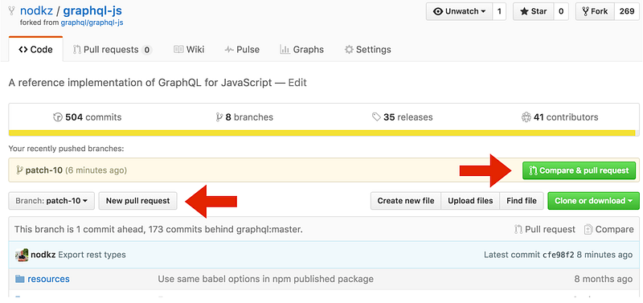This screenshot has width=643, height=303.
Task: Click the Compare link in the branch info bar
Action: (609, 229)
